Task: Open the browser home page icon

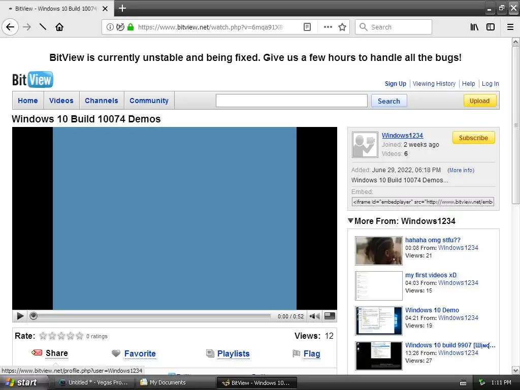Action: [x=59, y=27]
